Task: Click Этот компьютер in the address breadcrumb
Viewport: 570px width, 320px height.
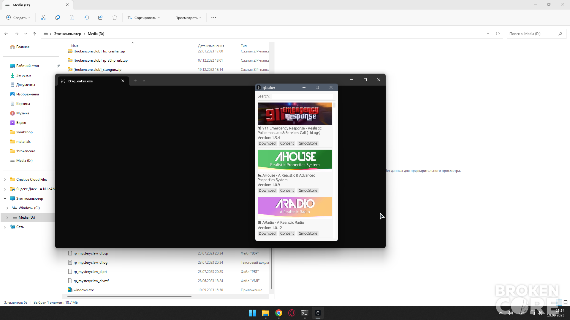Action: (x=68, y=34)
